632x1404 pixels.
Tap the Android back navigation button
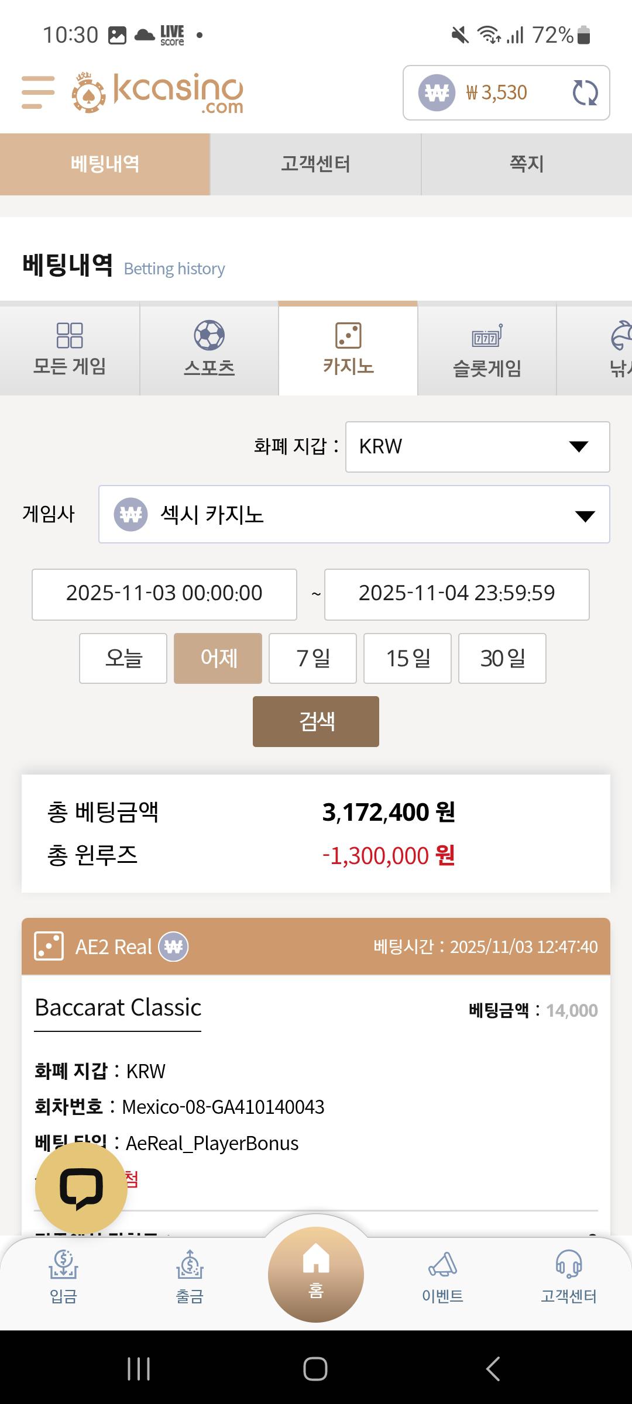[493, 1369]
